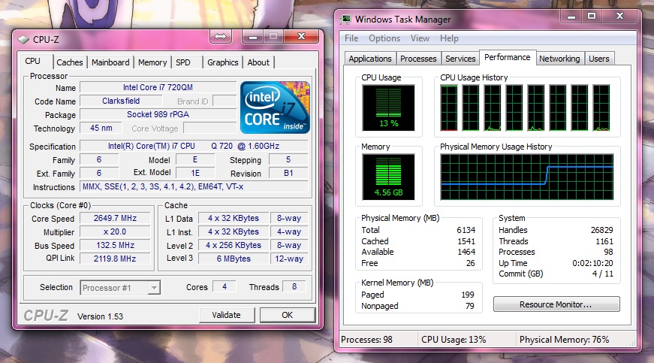Viewport: 654px width, 363px height.
Task: Switch to the Networking tab
Action: (559, 59)
